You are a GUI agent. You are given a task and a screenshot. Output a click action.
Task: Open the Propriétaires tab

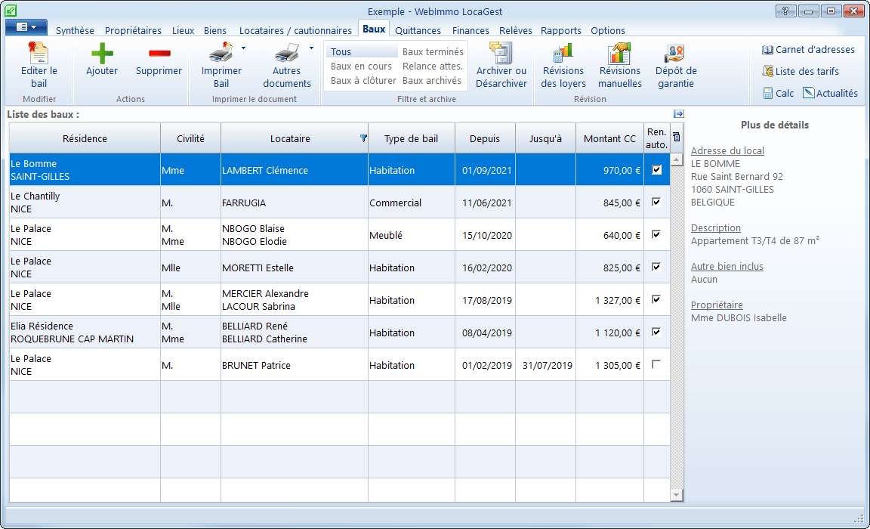(x=133, y=31)
